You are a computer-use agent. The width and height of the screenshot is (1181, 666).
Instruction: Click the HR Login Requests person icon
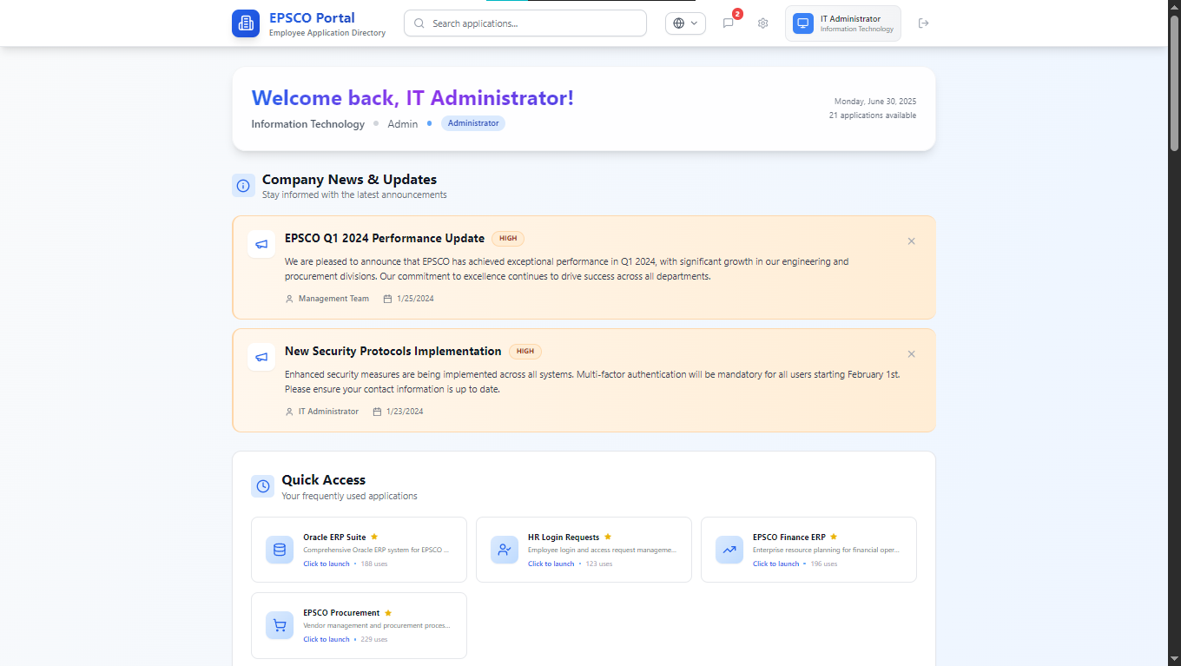coord(505,550)
